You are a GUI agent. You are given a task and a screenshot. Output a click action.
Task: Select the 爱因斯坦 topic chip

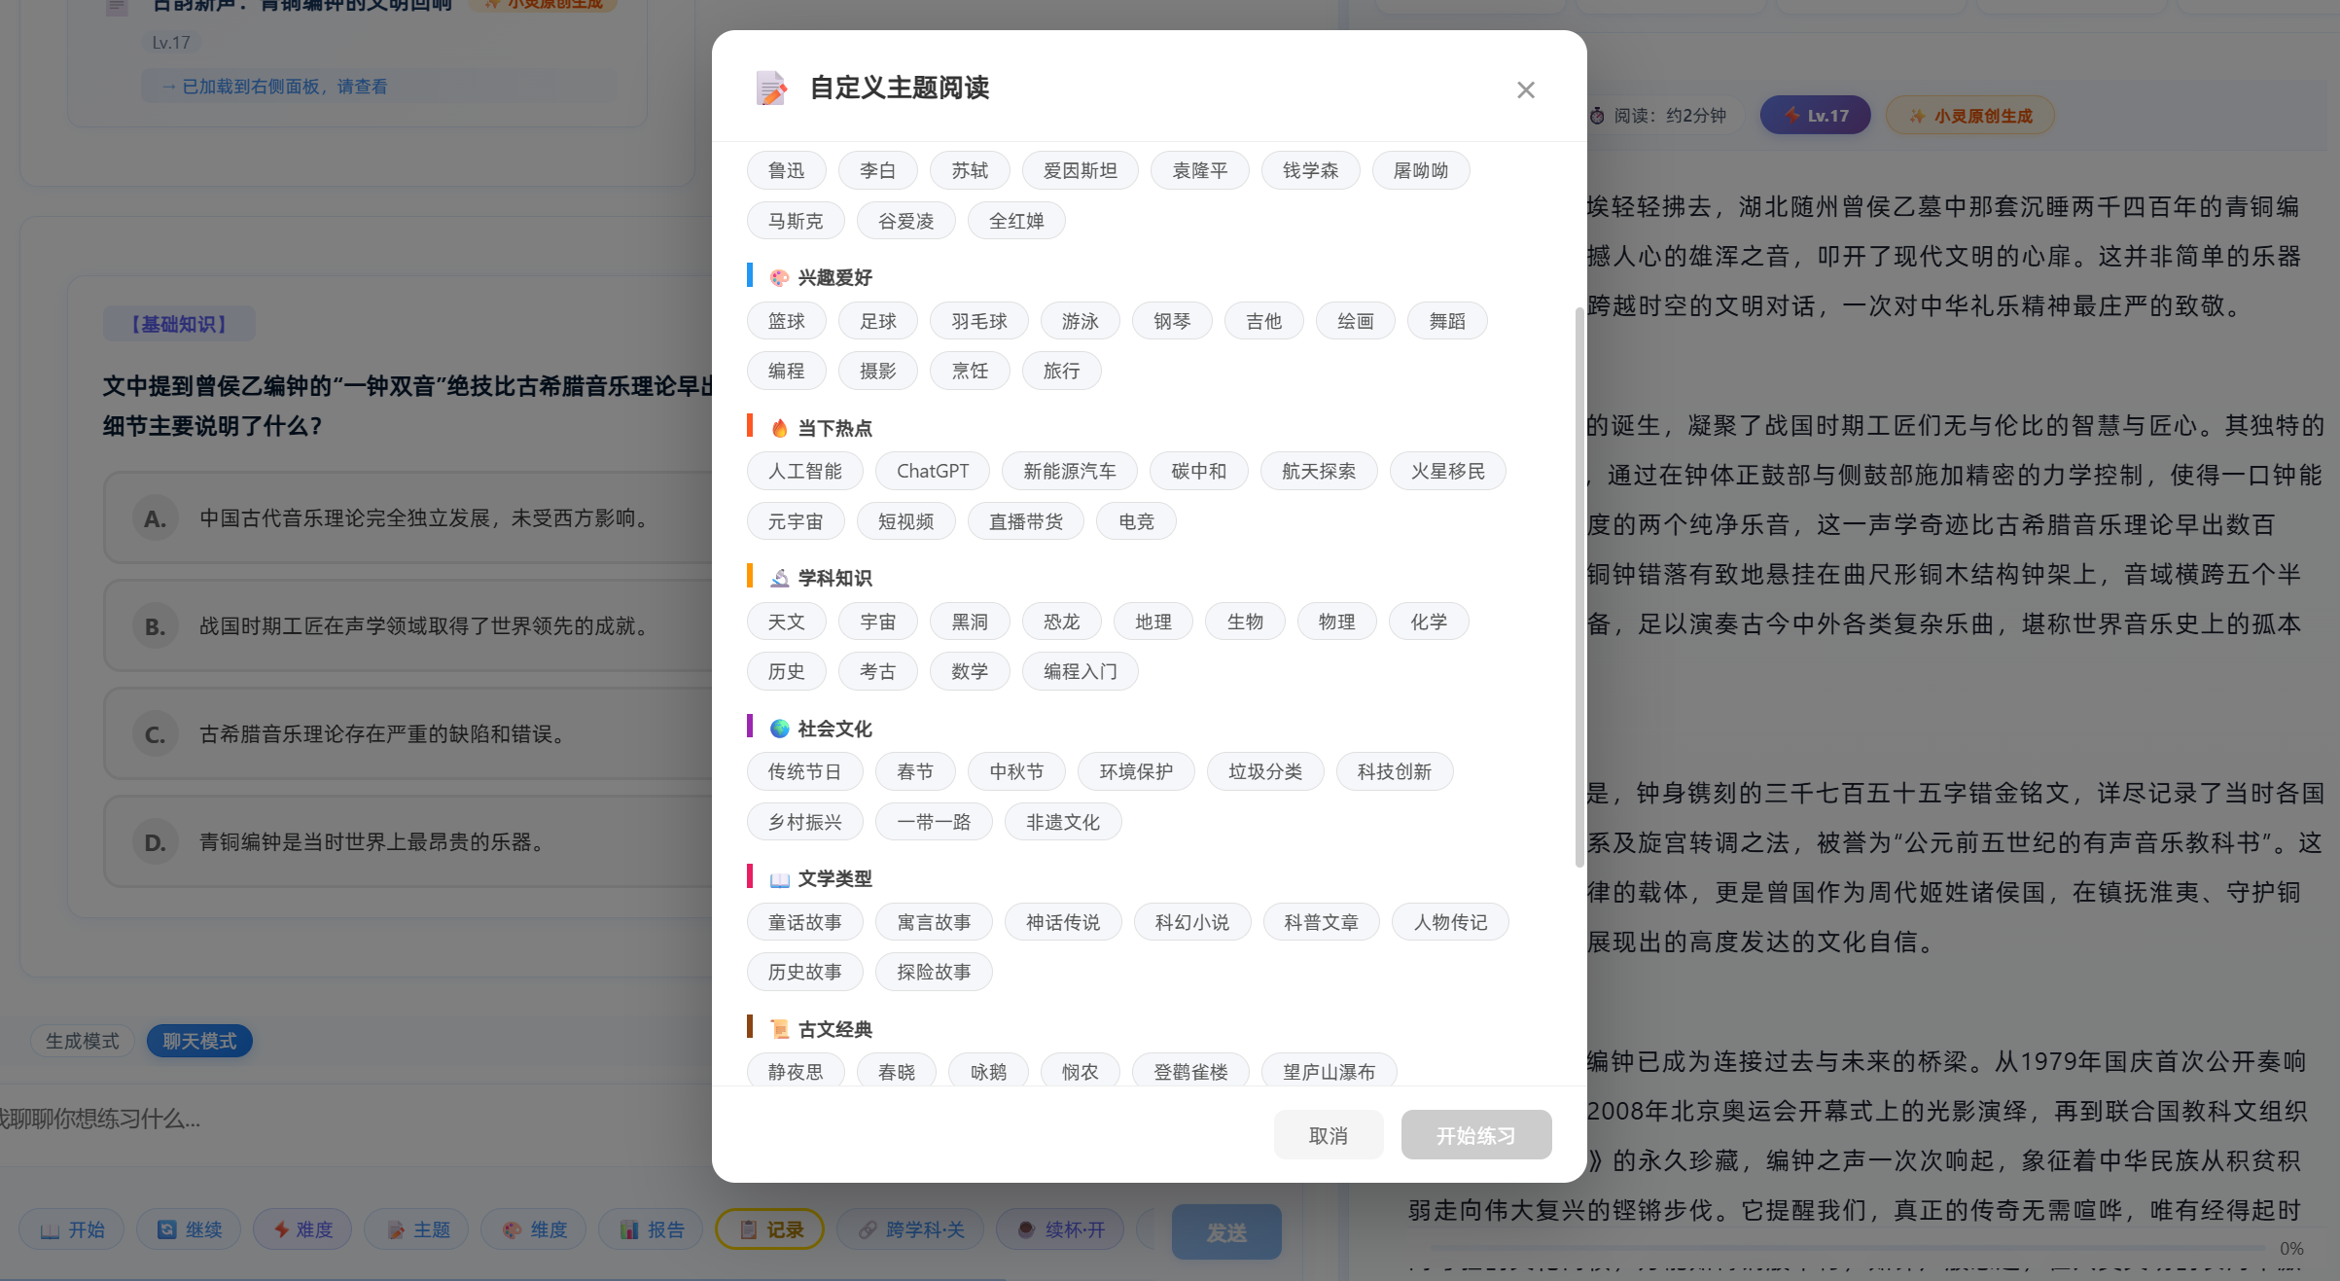[x=1080, y=170]
